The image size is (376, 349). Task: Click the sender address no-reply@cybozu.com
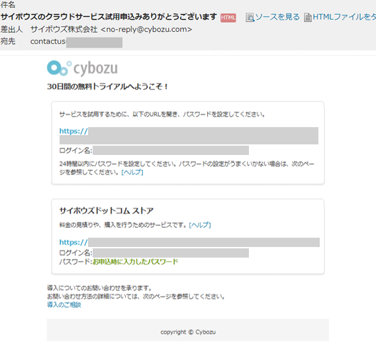[x=146, y=29]
